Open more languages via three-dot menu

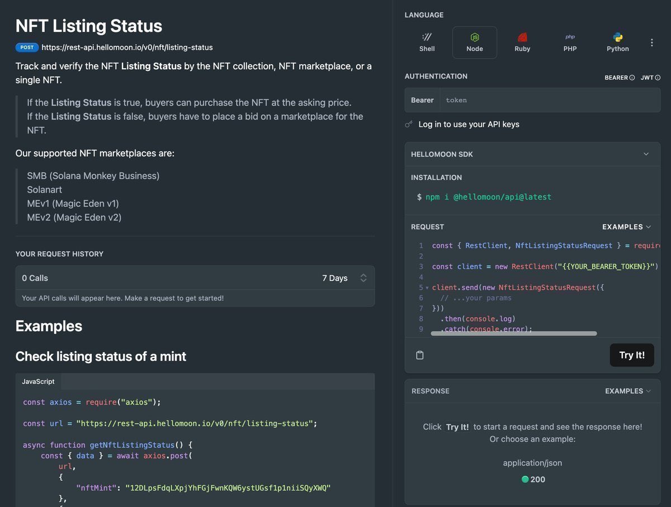(x=651, y=42)
